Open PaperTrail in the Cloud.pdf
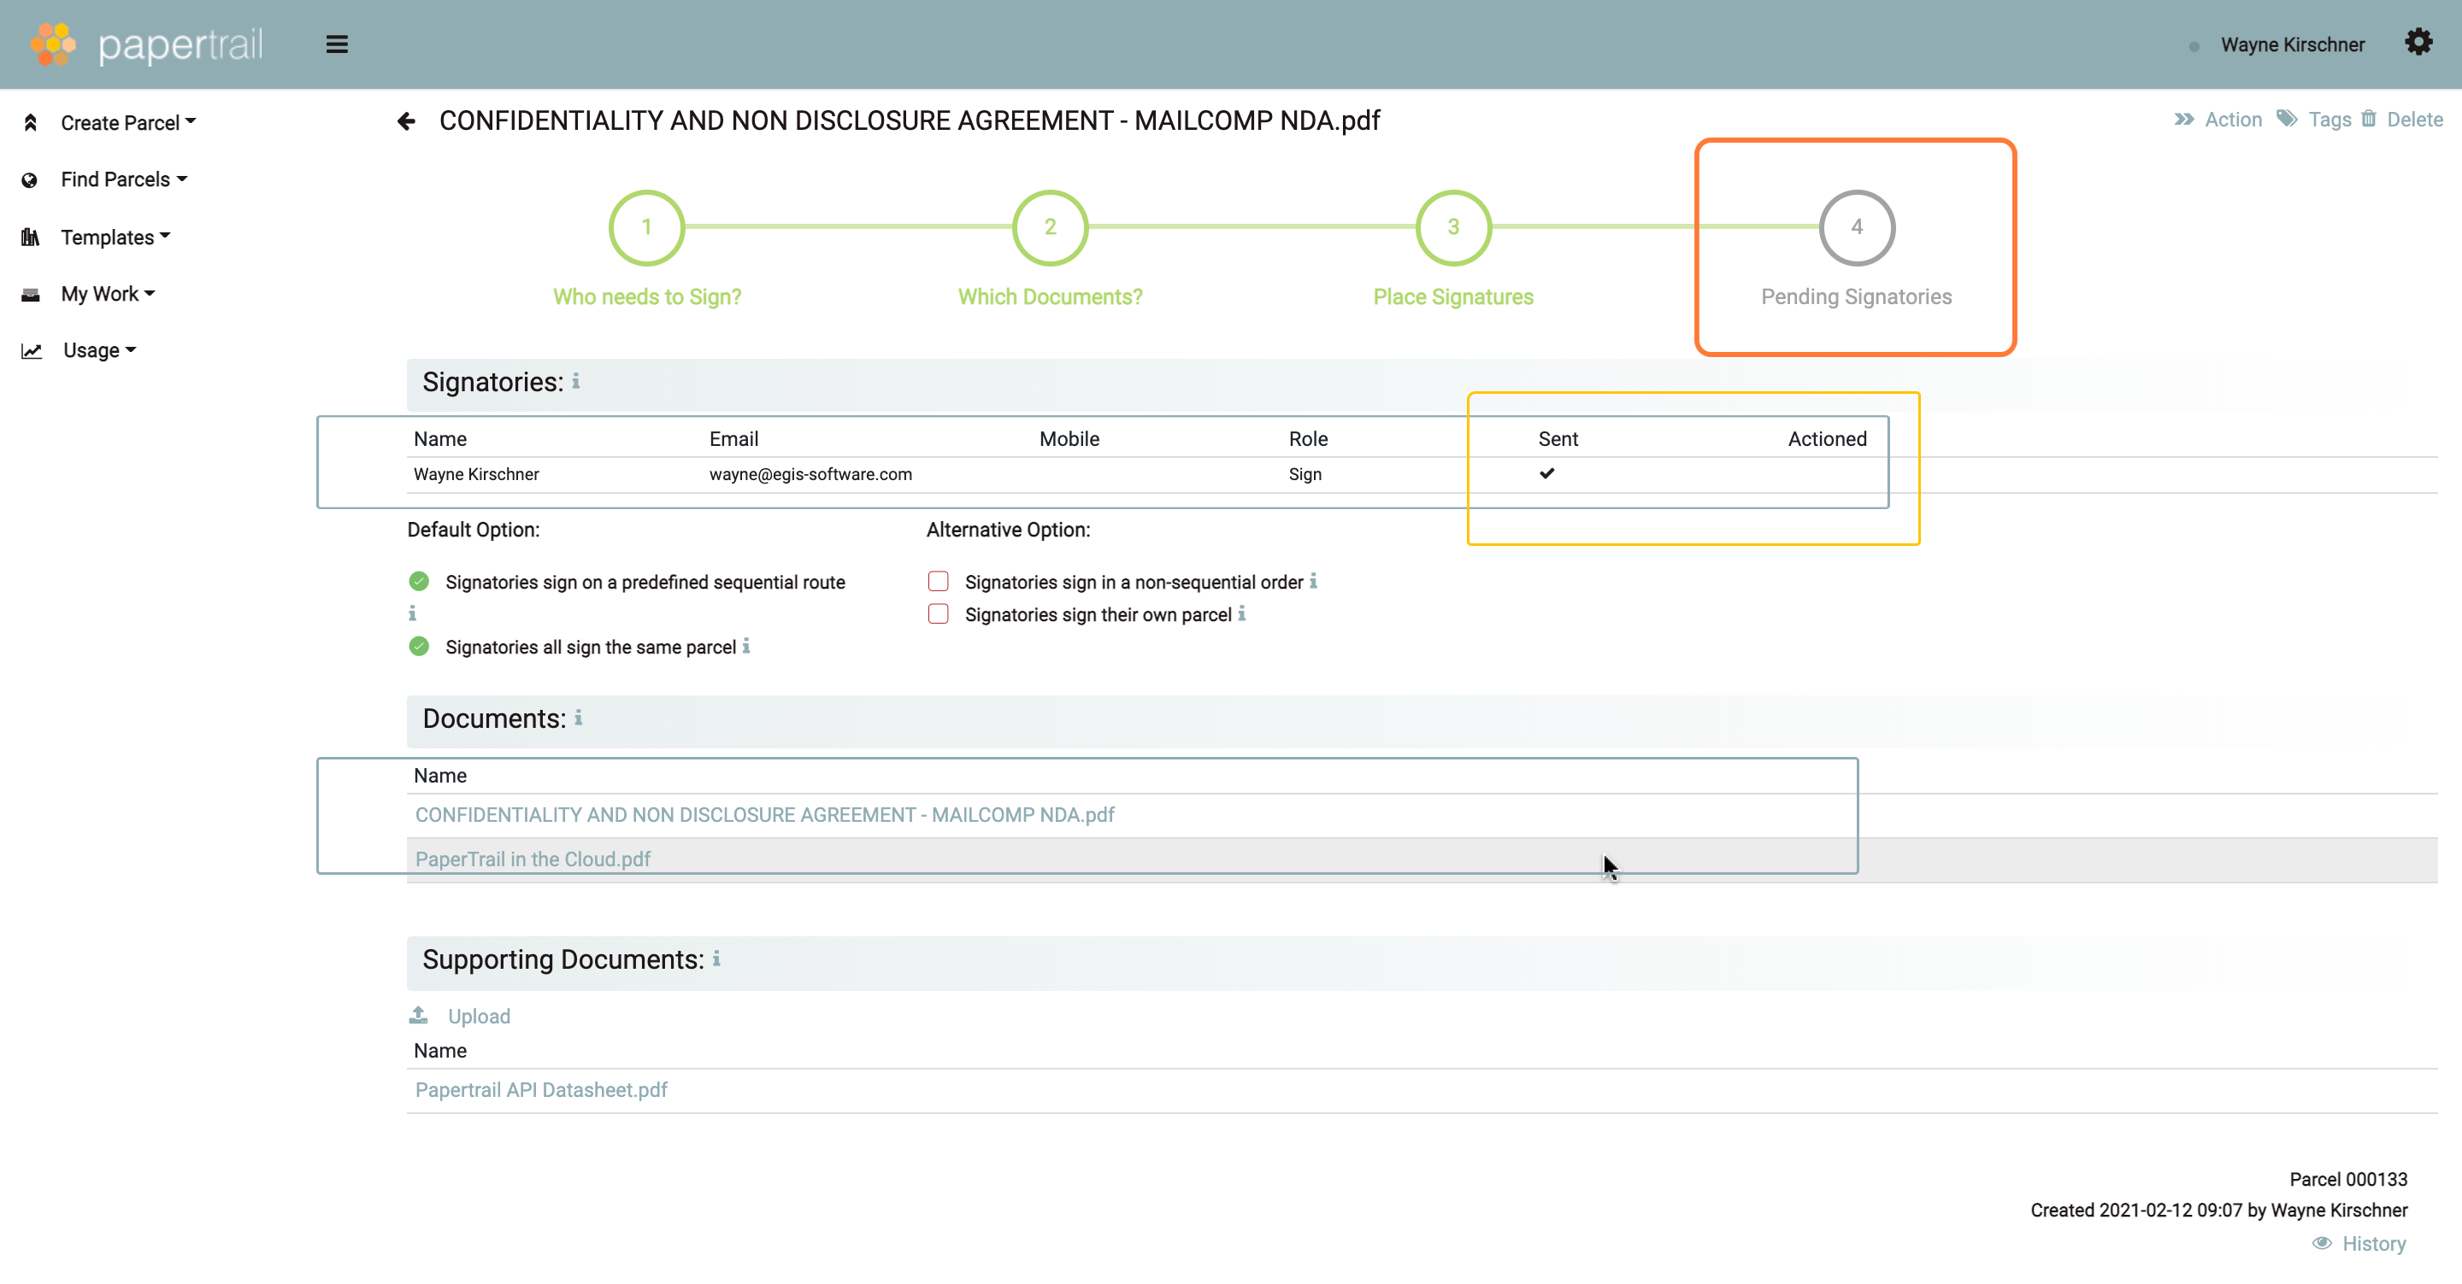2462x1284 pixels. 533,859
